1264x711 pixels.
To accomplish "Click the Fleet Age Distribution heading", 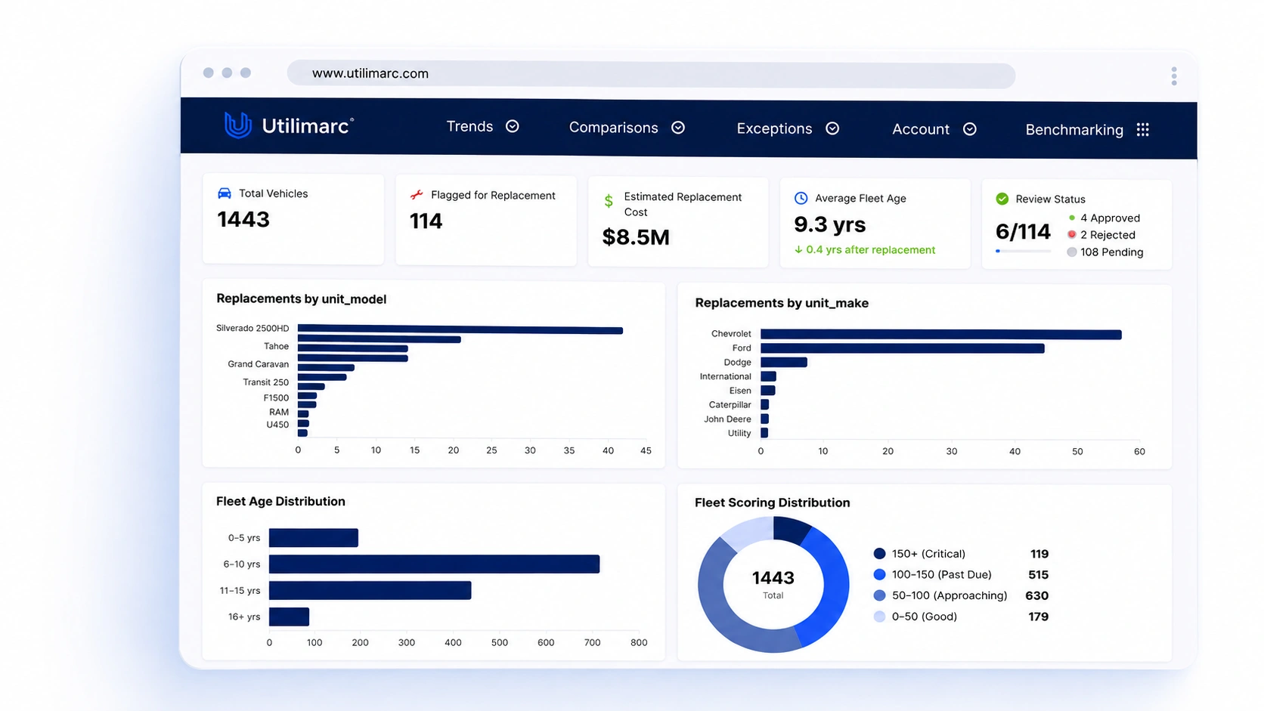I will coord(280,502).
